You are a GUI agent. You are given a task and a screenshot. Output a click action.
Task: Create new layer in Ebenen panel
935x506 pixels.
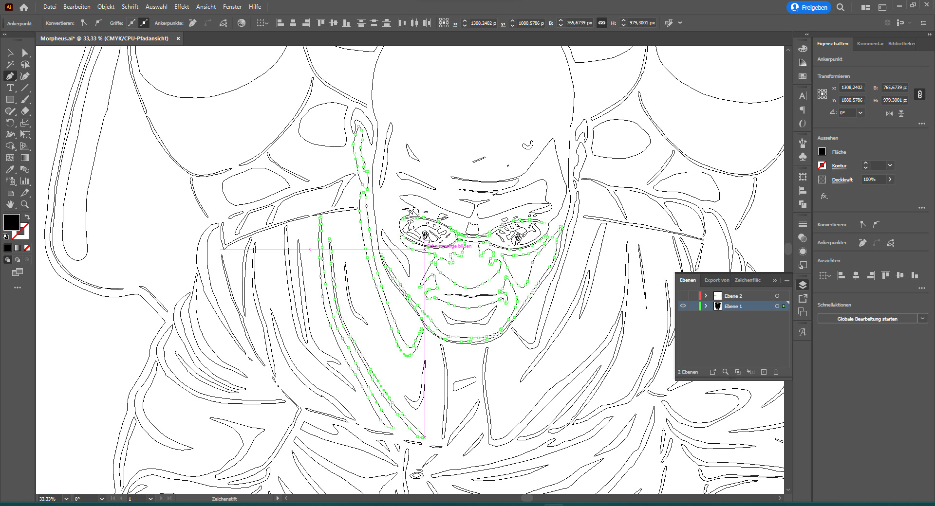(x=764, y=372)
